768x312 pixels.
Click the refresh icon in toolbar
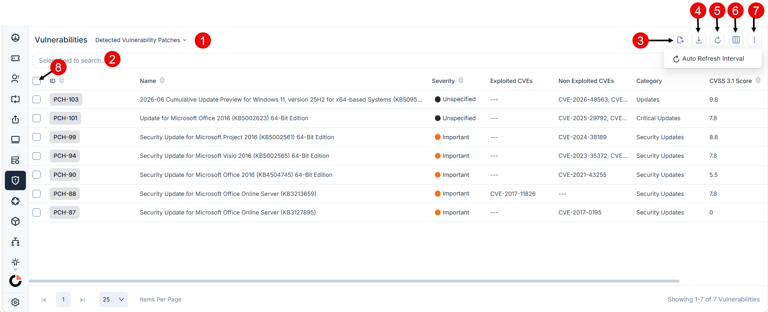[717, 40]
